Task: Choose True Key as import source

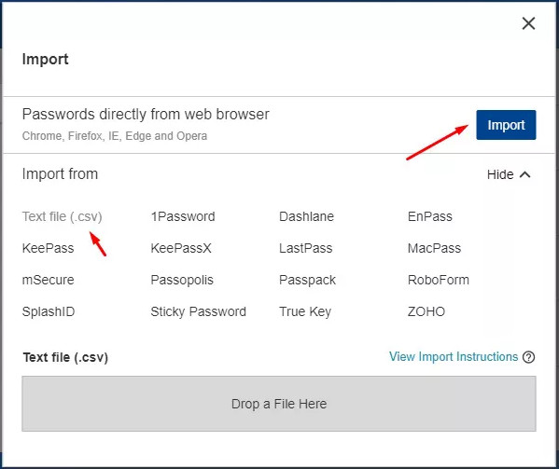Action: 305,311
